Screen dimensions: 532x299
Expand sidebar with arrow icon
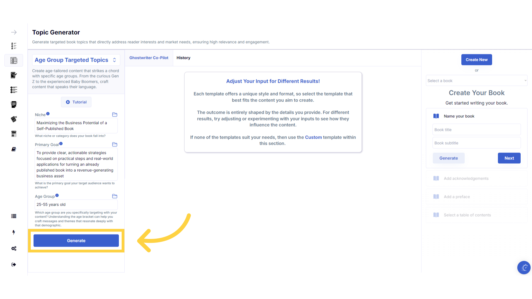(x=14, y=32)
